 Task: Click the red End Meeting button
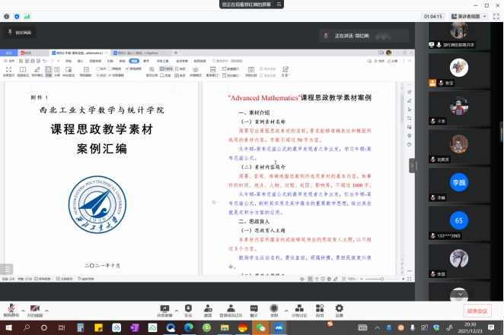[x=478, y=311]
